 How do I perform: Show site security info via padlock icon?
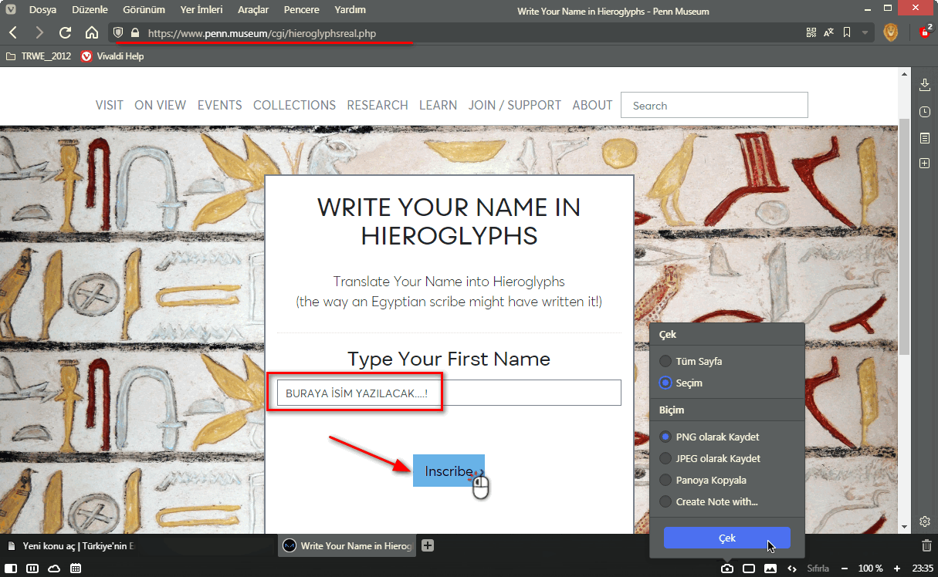point(135,33)
